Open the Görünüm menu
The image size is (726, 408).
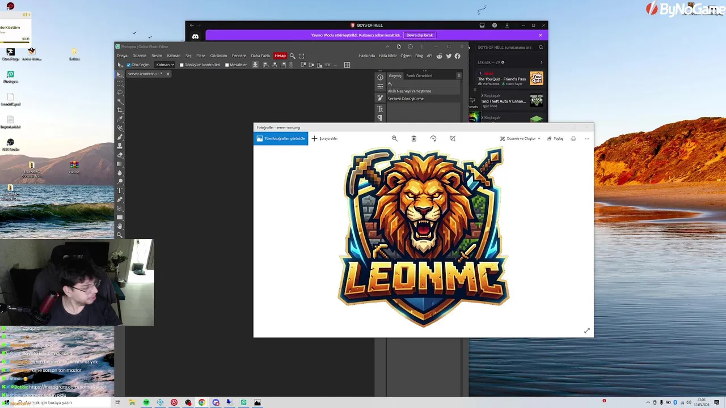click(218, 56)
